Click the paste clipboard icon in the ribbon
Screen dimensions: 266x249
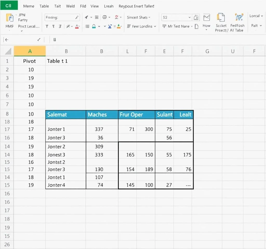[x=10, y=18]
